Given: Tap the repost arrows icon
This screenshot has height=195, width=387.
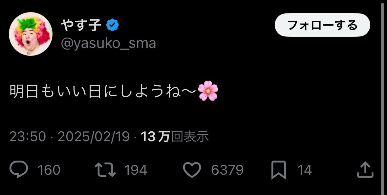Looking at the screenshot, I should (105, 170).
